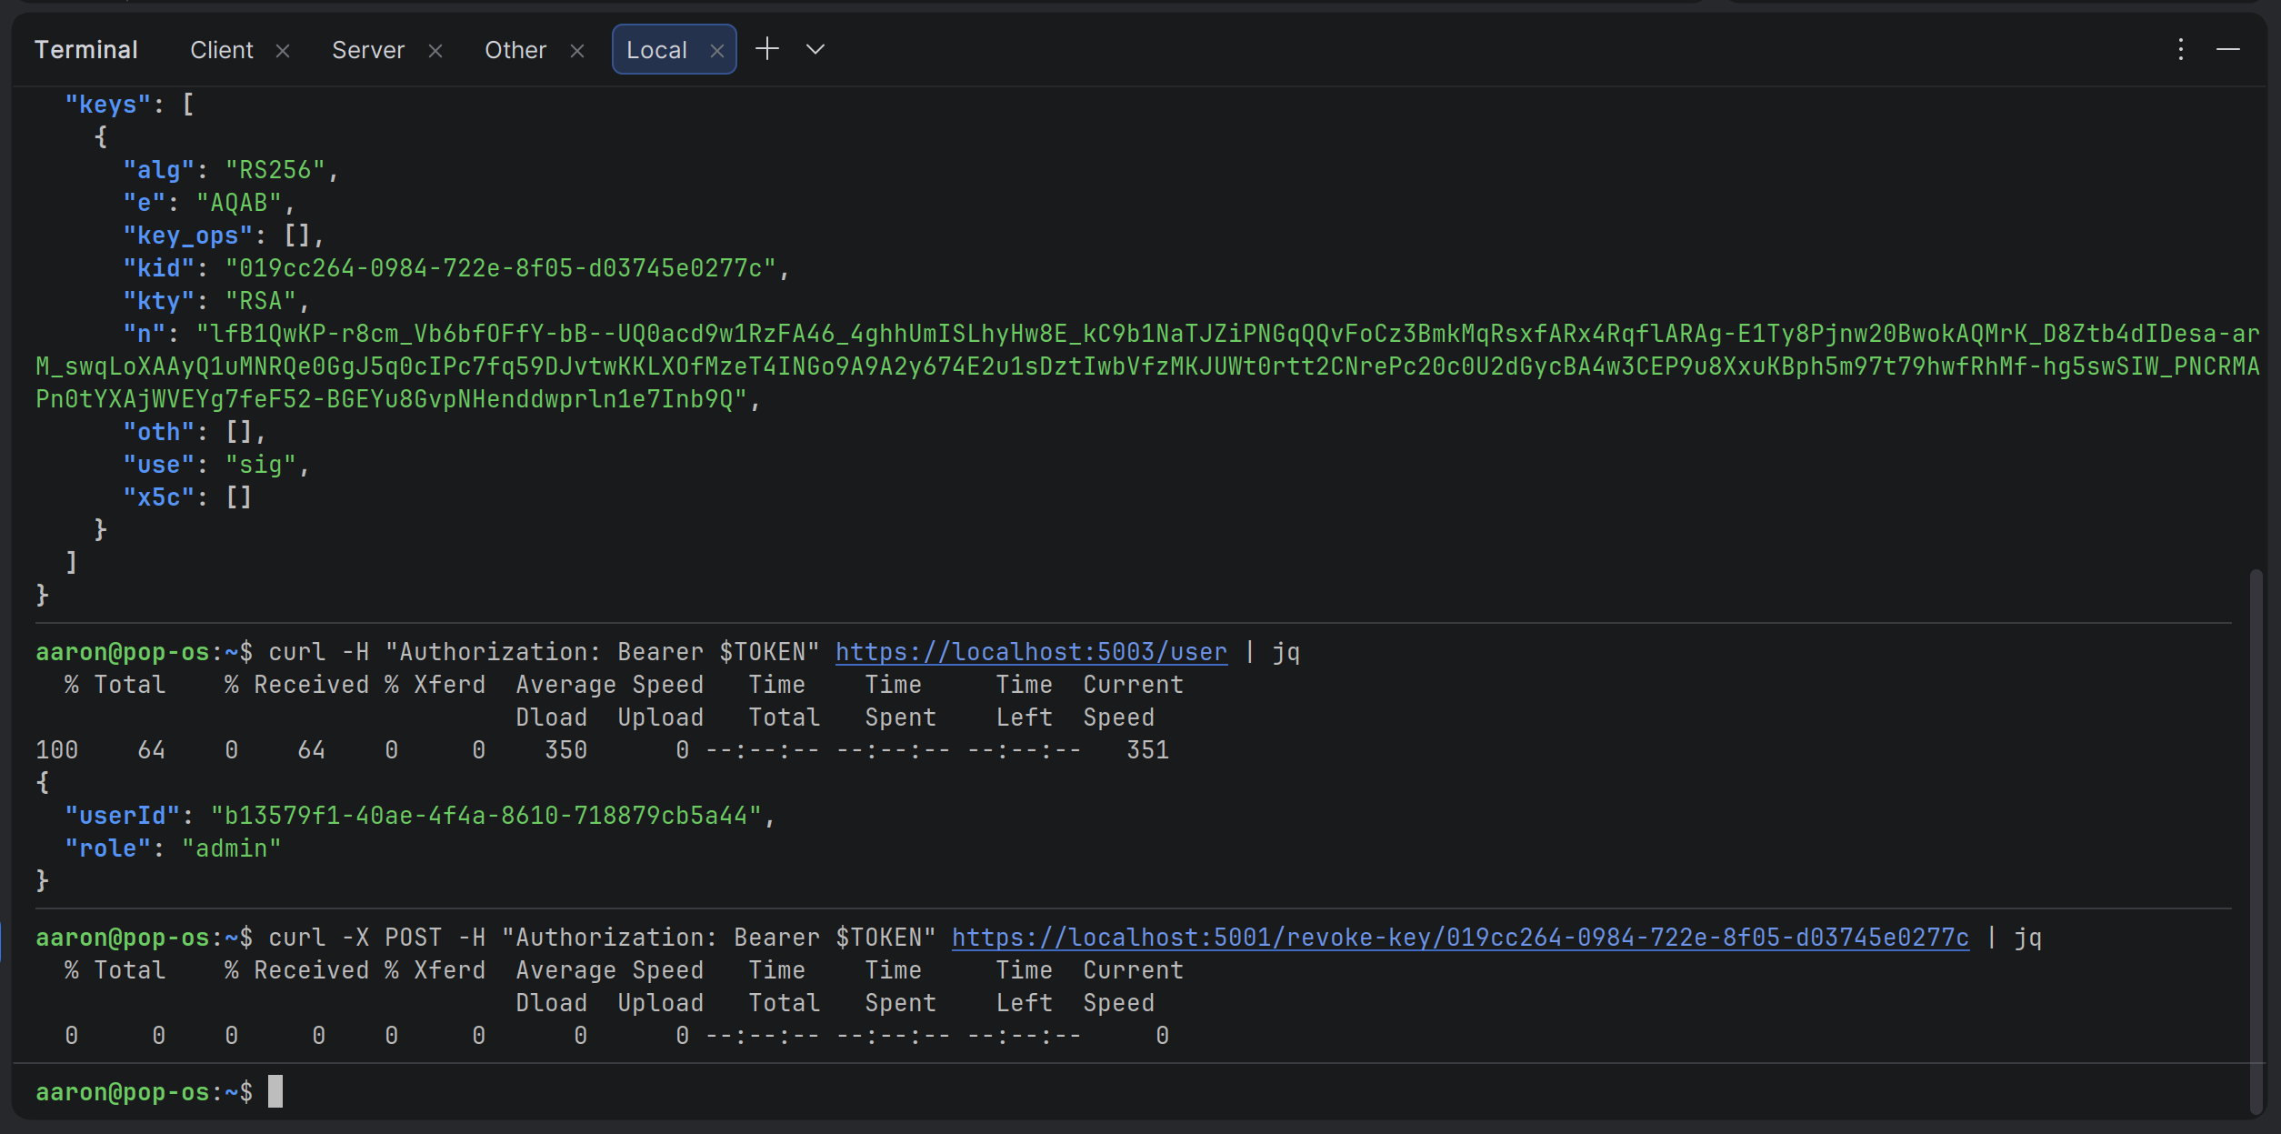
Task: Click the terminal prompt cursor line
Action: [x=275, y=1092]
